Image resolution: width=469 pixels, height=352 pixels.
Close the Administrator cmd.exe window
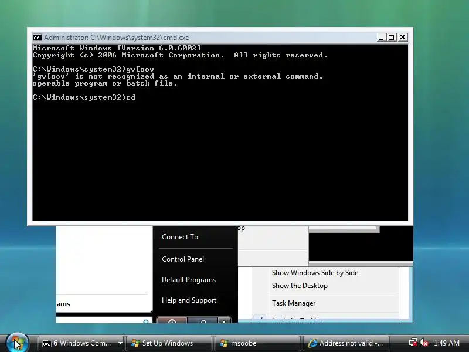403,38
